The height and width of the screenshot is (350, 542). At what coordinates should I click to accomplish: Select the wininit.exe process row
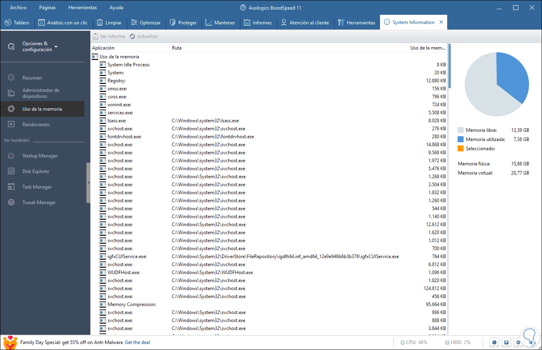pos(269,105)
